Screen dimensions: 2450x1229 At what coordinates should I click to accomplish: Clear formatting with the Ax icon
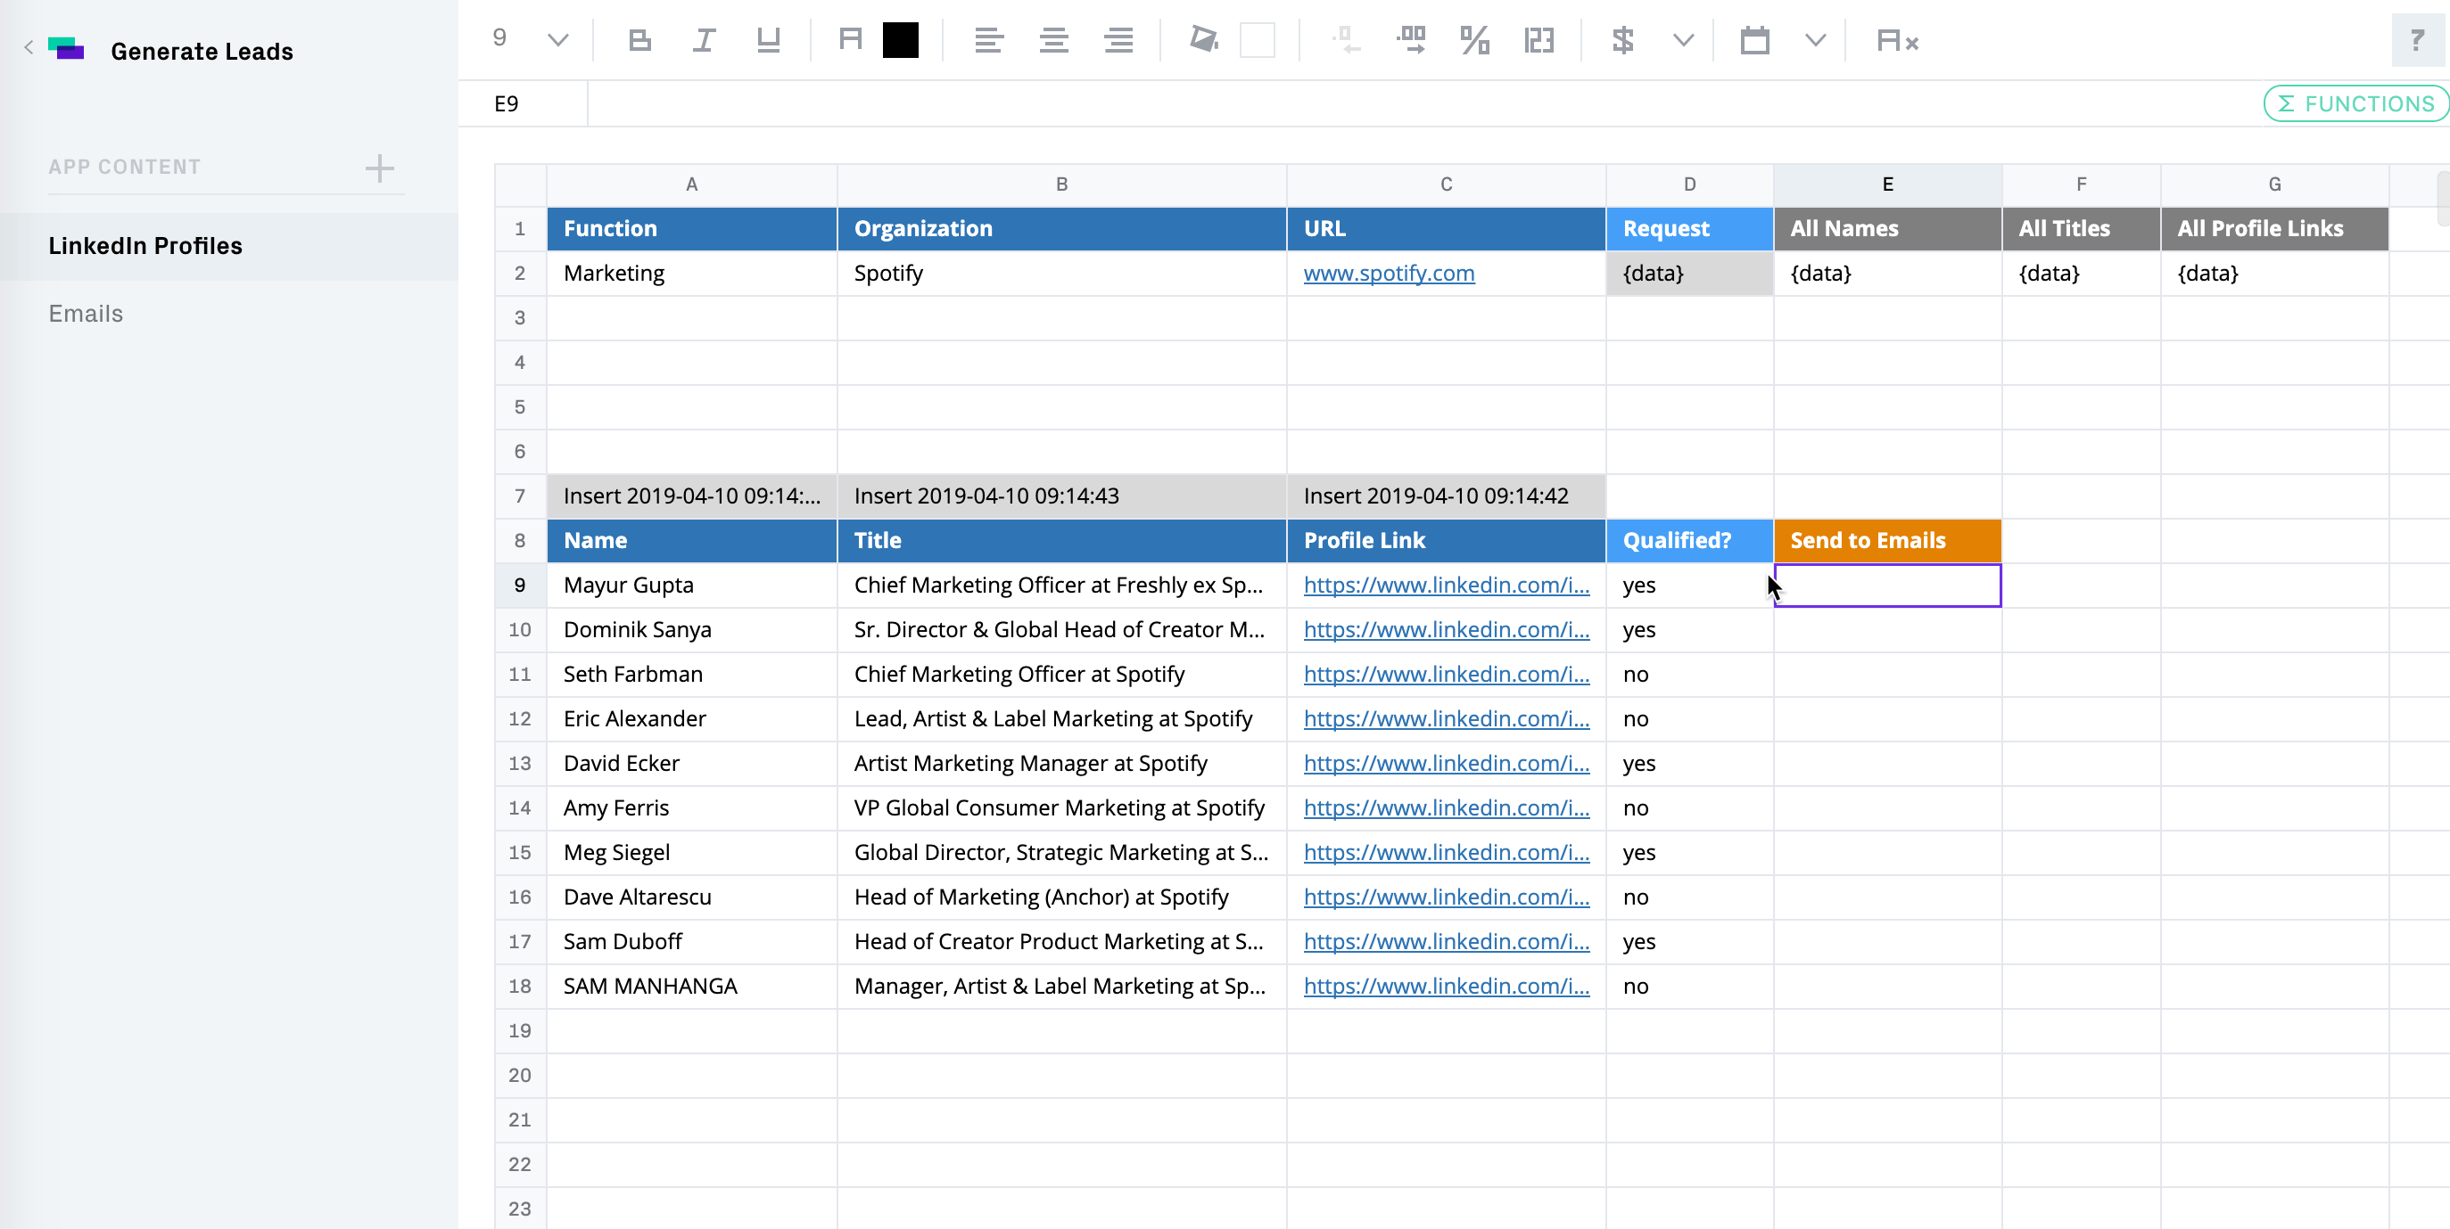point(1896,40)
